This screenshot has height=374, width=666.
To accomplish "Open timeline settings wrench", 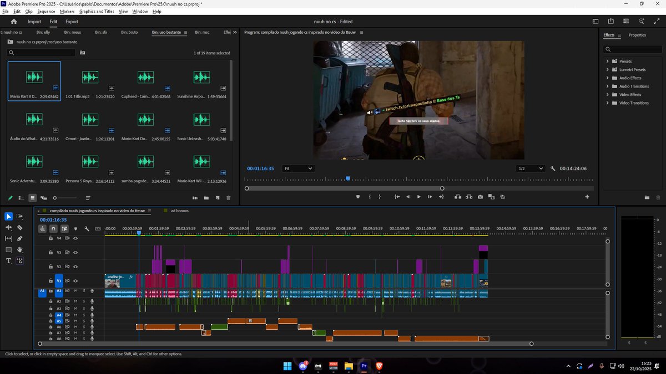I will (x=87, y=228).
